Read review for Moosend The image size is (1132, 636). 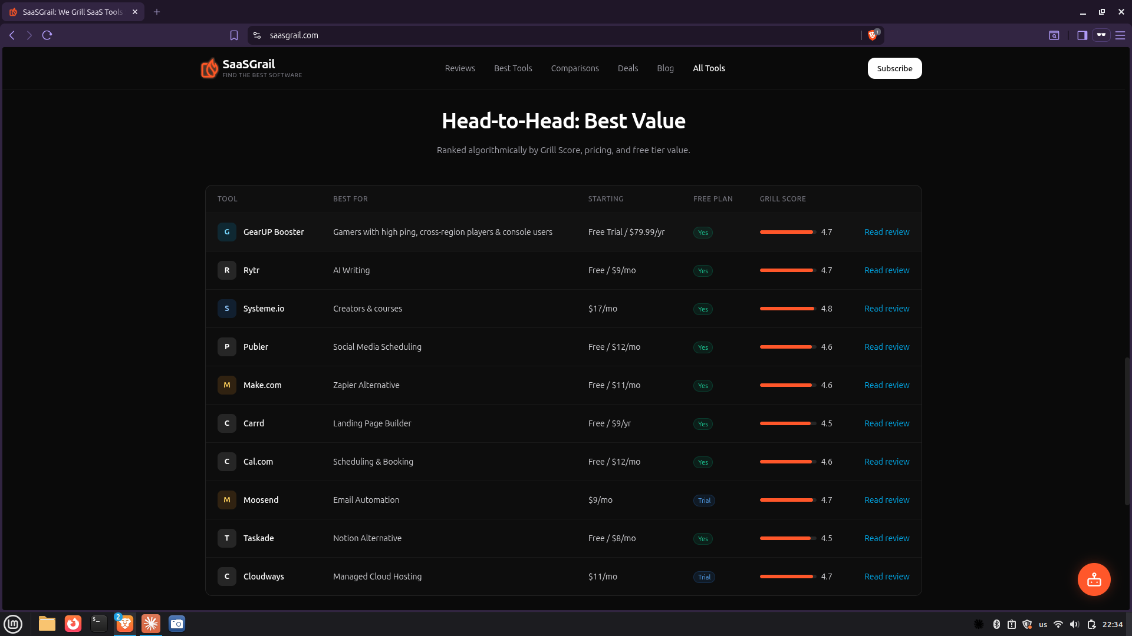coord(887,500)
